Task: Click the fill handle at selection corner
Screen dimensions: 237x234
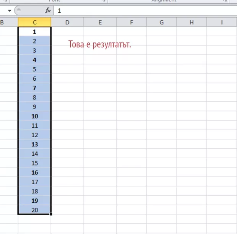Action: (x=51, y=214)
